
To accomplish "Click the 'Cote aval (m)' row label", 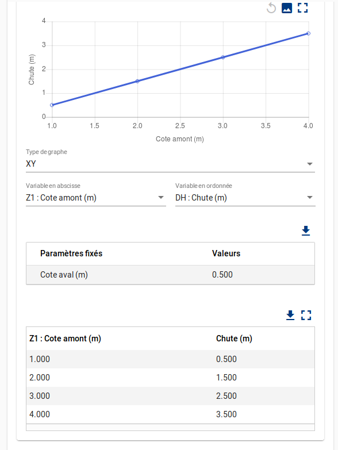I will [64, 275].
